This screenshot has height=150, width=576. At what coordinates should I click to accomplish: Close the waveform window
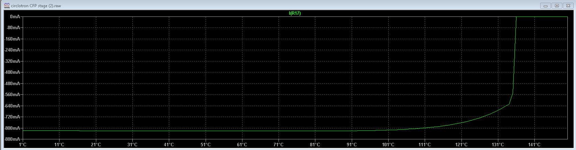click(568, 6)
